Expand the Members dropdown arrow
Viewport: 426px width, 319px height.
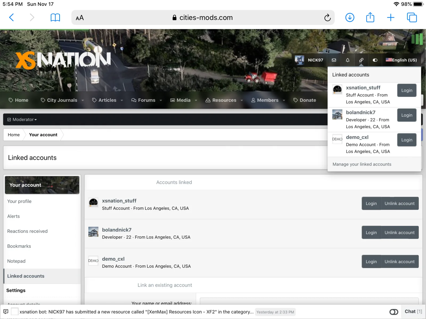(x=284, y=100)
